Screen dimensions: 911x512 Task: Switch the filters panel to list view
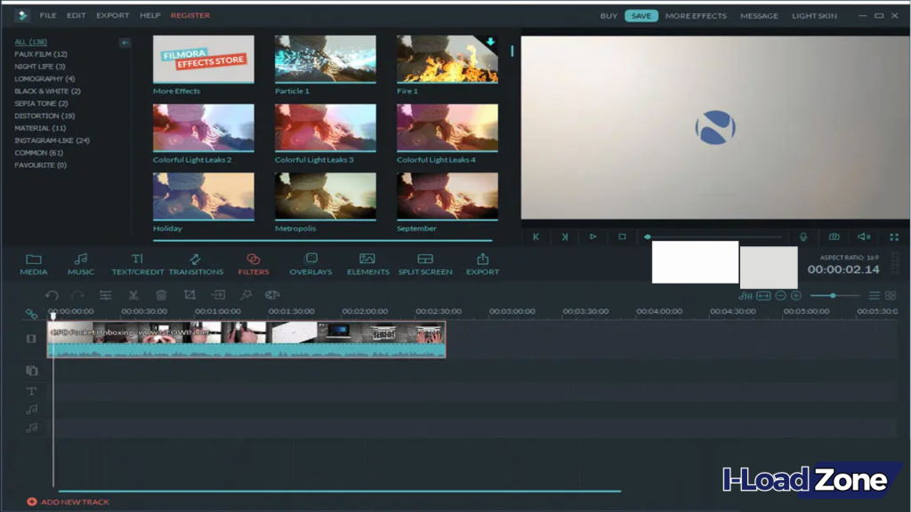tap(875, 295)
